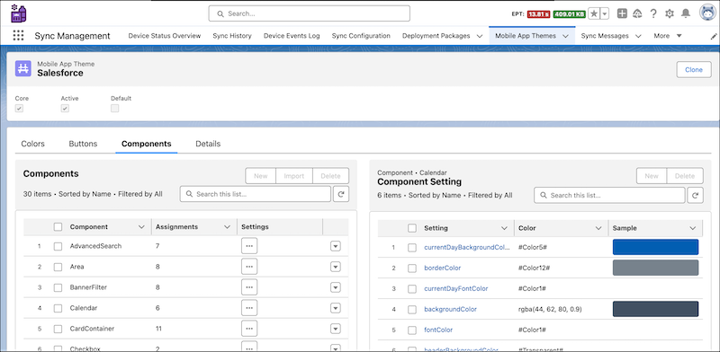Select all settings header checkbox
This screenshot has height=352, width=720.
pos(412,228)
